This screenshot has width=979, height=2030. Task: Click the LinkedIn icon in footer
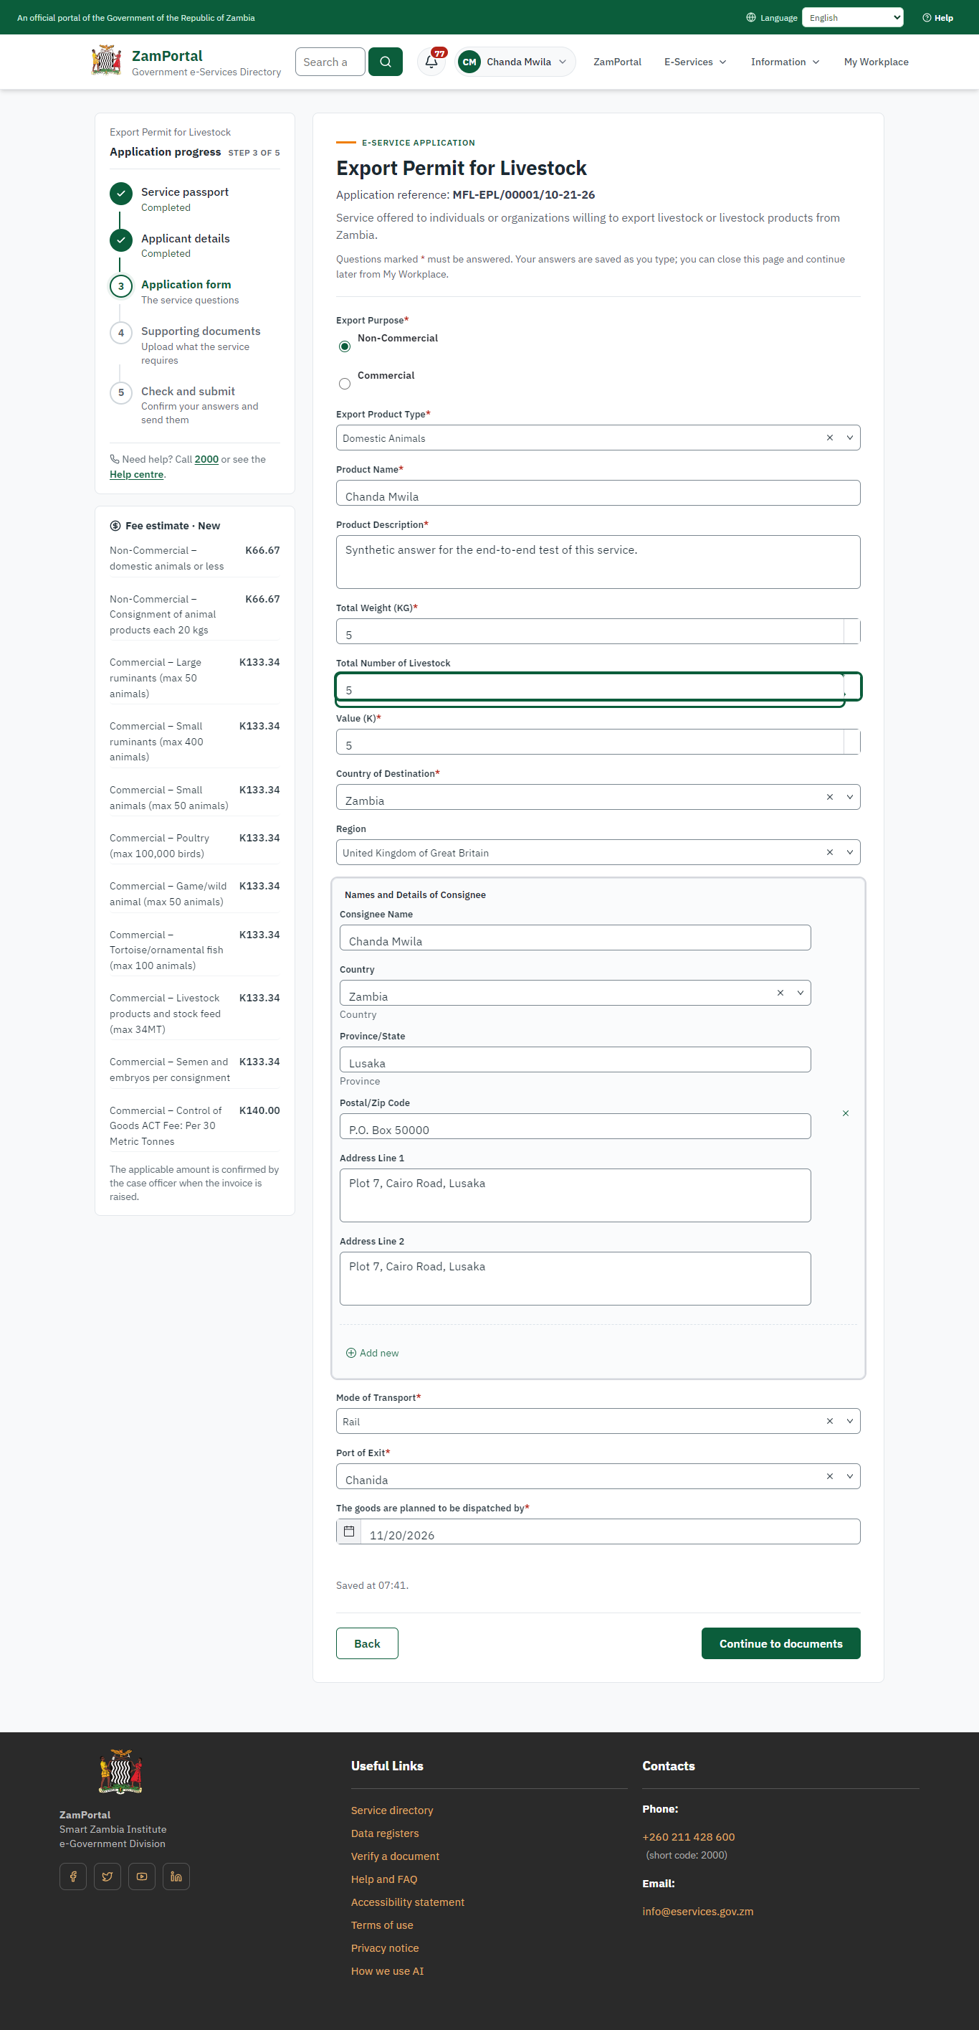[176, 1876]
